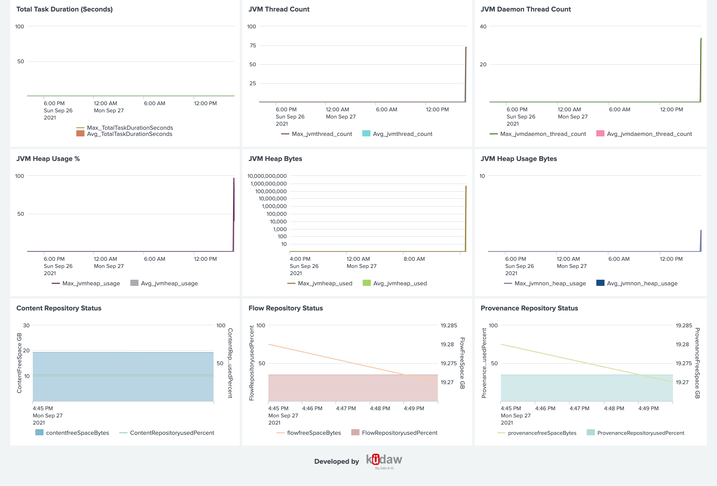Toggle Max_jvmheap_used legend series
Viewport: 717px width, 486px height.
(320, 283)
